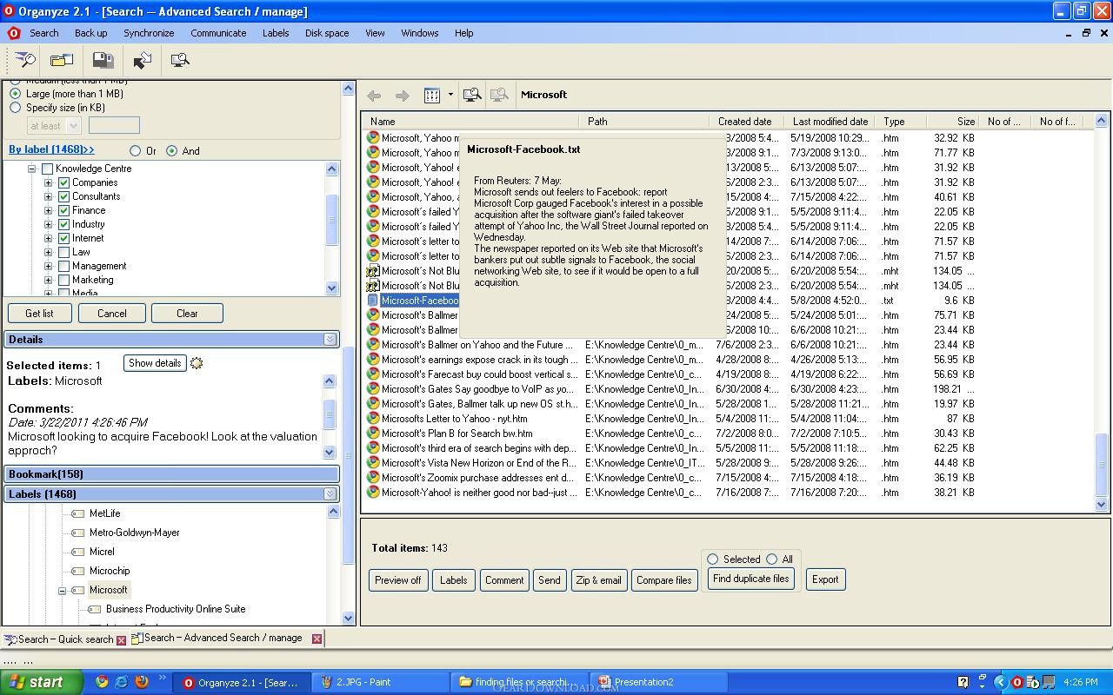Collapse the Details panel chevron
1113x695 pixels.
point(330,340)
